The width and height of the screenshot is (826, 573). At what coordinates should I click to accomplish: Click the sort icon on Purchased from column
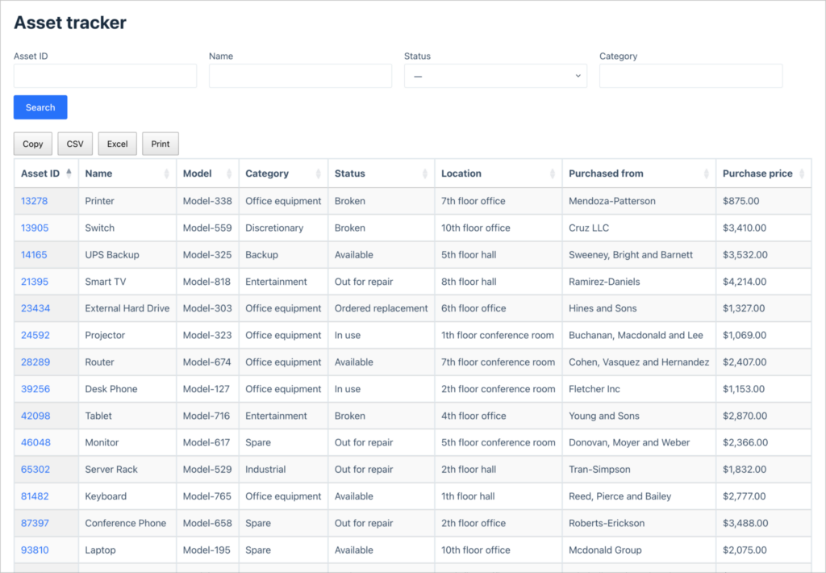point(705,173)
